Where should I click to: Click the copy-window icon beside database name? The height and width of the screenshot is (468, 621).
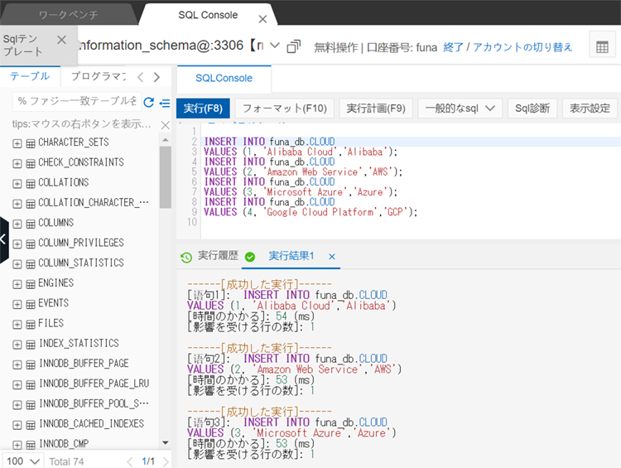[x=293, y=47]
